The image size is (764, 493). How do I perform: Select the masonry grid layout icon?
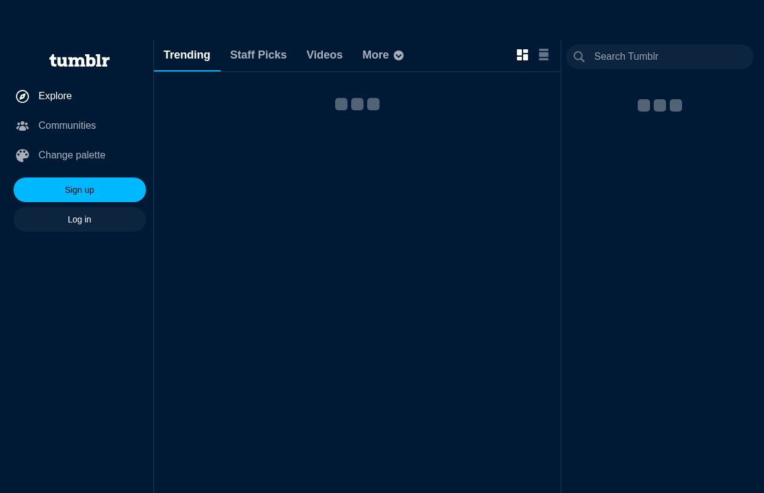[522, 55]
